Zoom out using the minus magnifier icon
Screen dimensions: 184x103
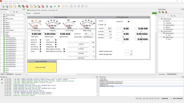pyautogui.click(x=75, y=6)
